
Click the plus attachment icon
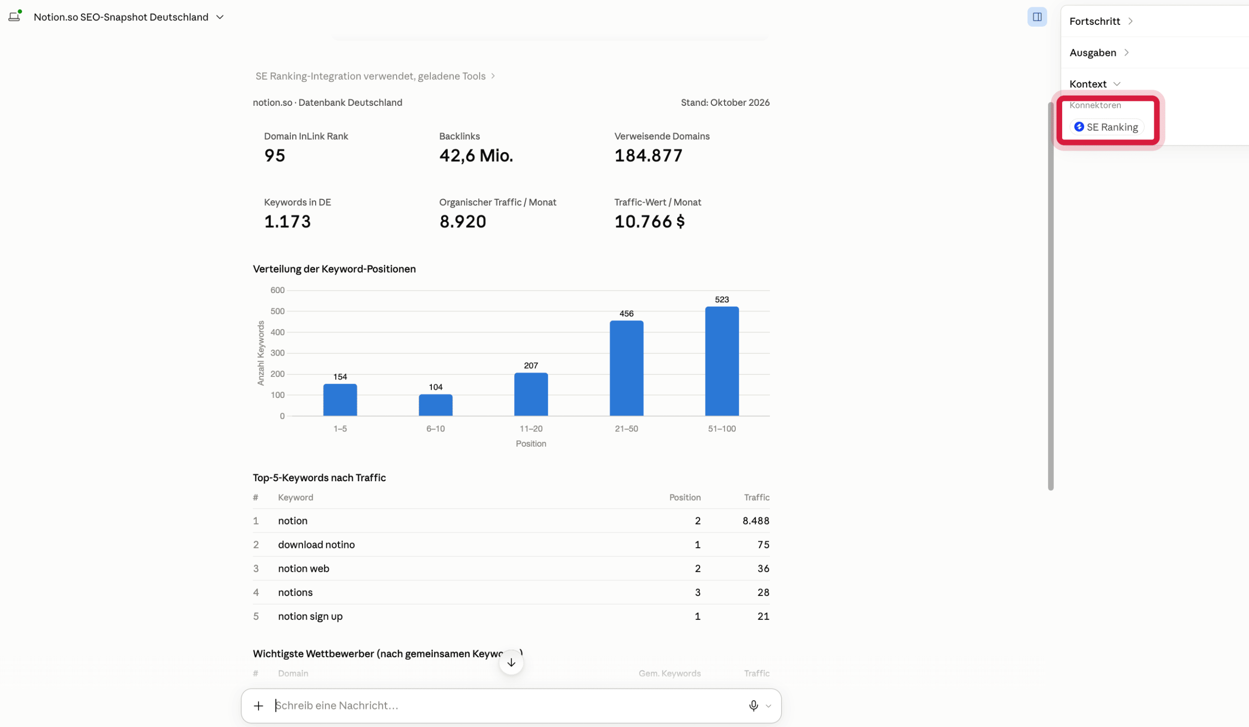pyautogui.click(x=258, y=705)
